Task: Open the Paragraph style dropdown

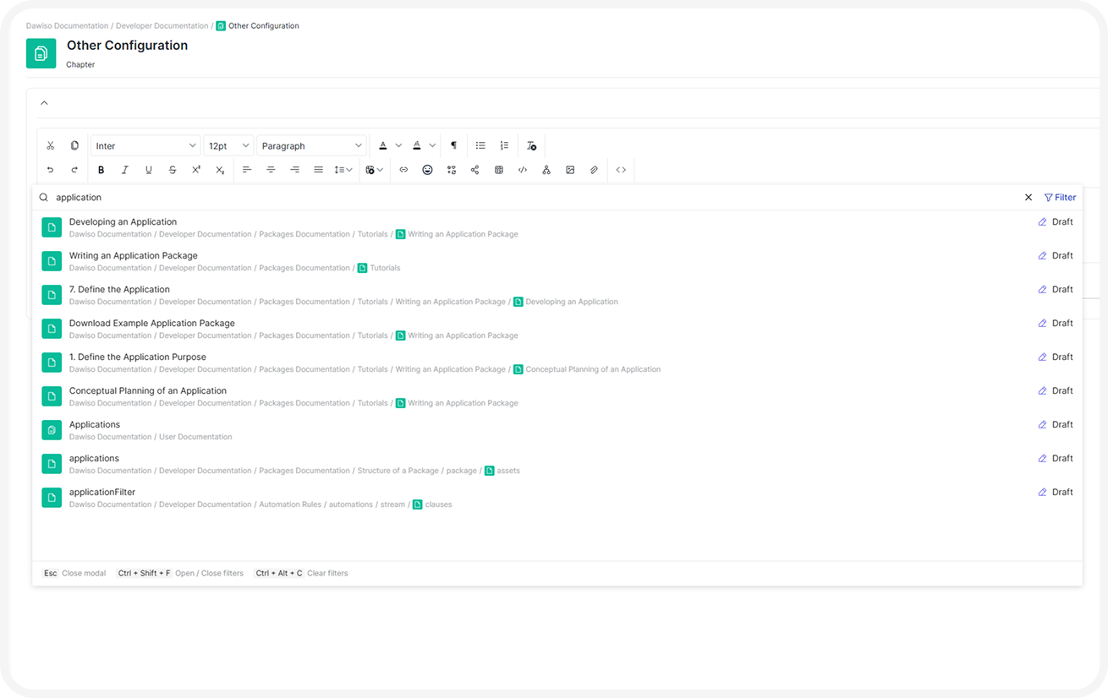Action: (x=311, y=145)
